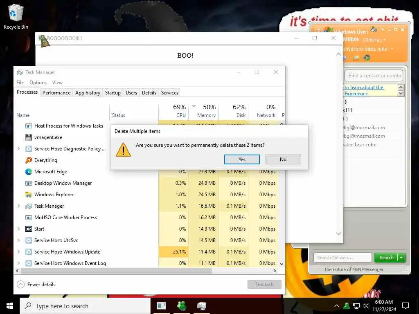Click the 'Search the web' field in Messenger
The image size is (419, 314).
(342, 258)
